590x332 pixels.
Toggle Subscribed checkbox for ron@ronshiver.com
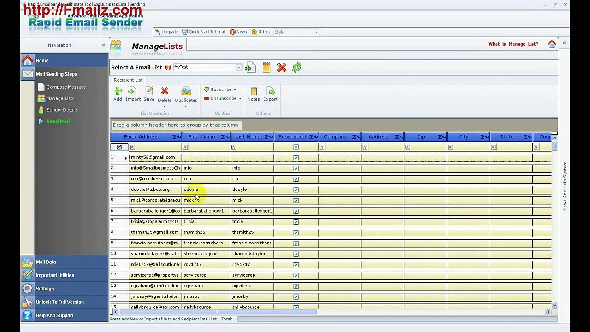(x=296, y=179)
